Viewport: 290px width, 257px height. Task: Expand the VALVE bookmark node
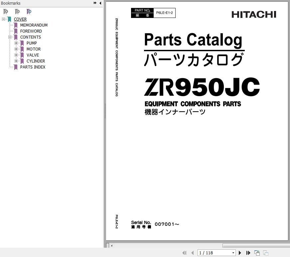tap(16, 55)
